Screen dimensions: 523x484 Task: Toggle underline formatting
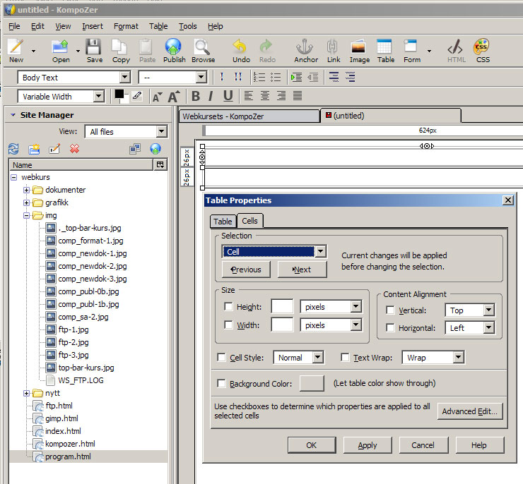click(x=228, y=96)
